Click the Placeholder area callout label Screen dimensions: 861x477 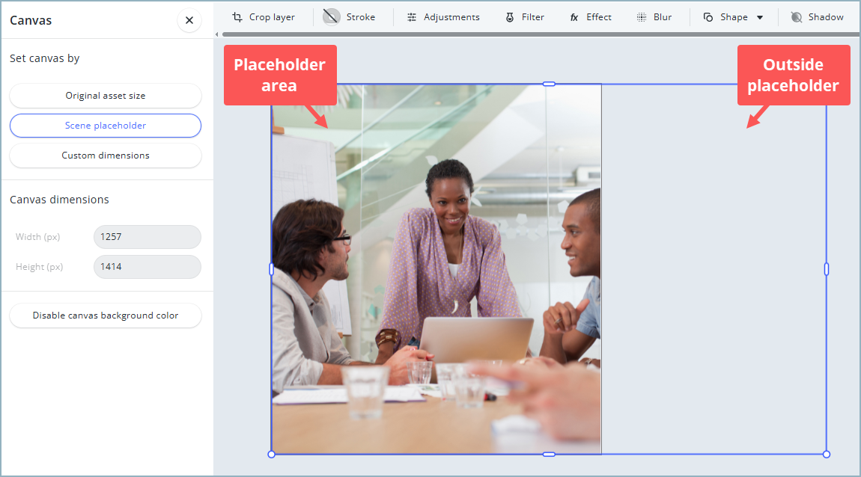tap(280, 75)
